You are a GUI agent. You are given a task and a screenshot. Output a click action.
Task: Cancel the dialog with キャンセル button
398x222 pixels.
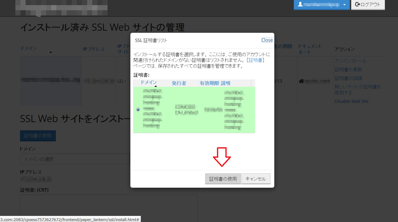click(256, 179)
